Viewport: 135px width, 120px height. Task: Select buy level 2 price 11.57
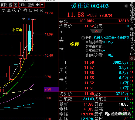pyautogui.click(x=89, y=67)
